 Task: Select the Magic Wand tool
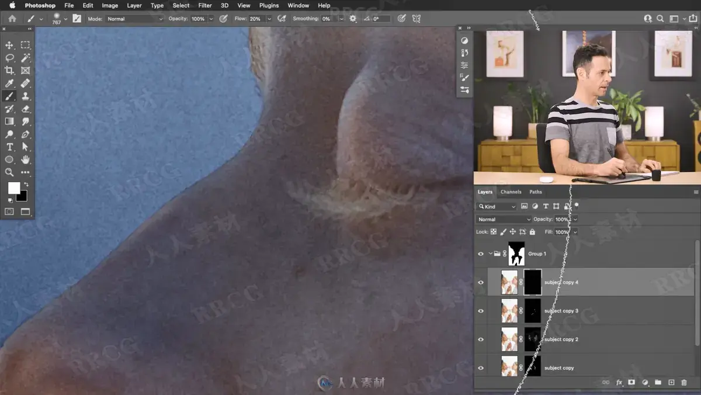[x=25, y=58]
